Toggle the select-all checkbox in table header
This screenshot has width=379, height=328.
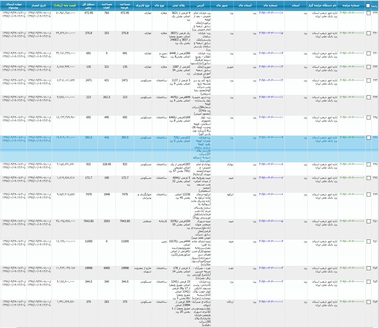pos(368,5)
